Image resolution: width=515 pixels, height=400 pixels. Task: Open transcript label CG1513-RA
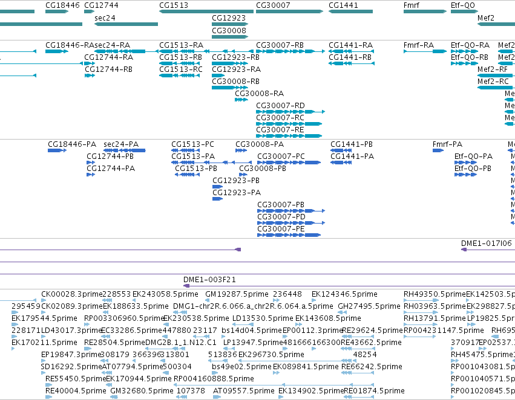(182, 45)
